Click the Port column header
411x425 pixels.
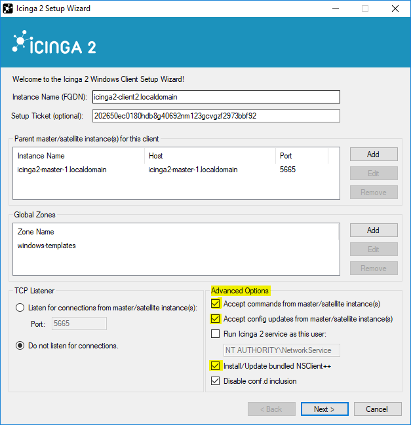[302, 156]
